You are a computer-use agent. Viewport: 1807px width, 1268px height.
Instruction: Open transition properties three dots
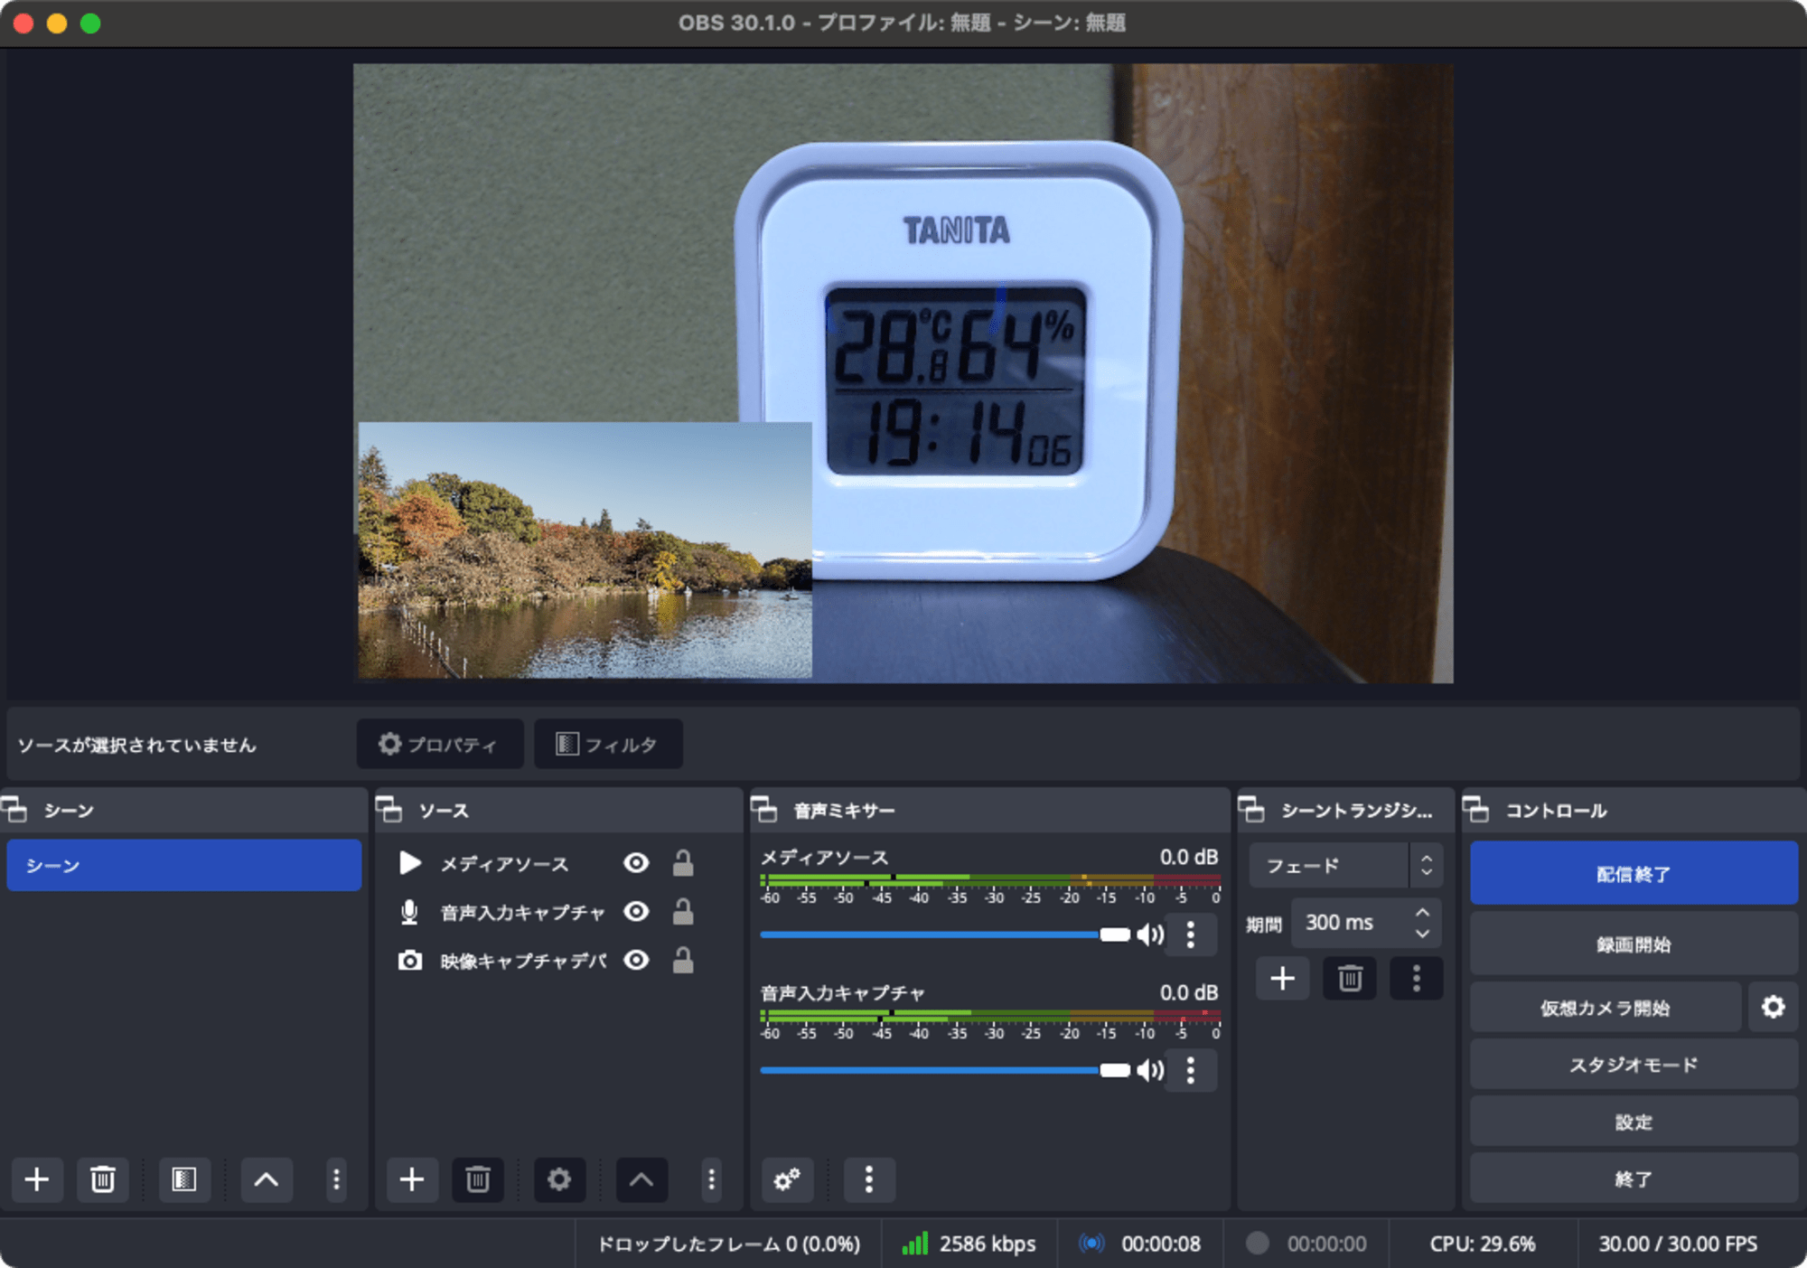pyautogui.click(x=1416, y=979)
